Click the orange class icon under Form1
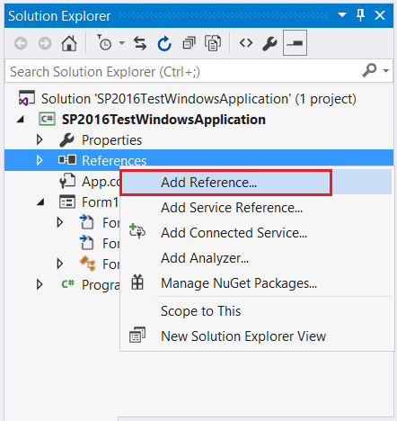The height and width of the screenshot is (421, 397). coord(88,264)
